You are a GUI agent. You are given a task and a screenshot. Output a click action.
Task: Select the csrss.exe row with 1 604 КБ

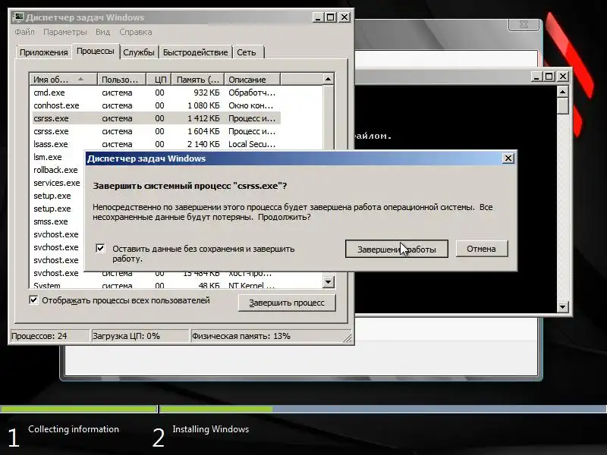156,131
